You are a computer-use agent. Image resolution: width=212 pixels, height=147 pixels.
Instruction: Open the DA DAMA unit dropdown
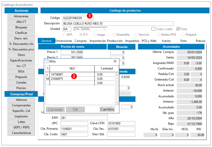(90, 29)
